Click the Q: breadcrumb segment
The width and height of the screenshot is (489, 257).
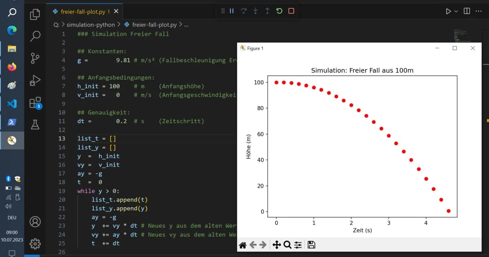coord(57,24)
